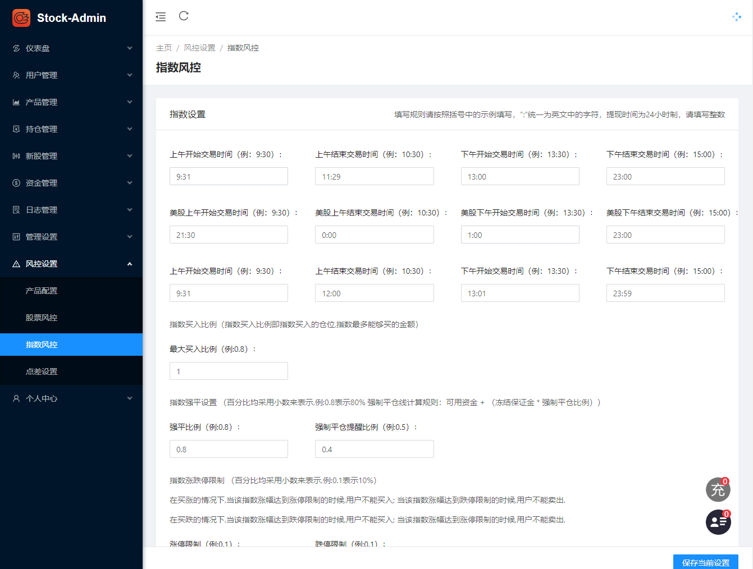Open the customer service contact icon
This screenshot has height=569, width=753.
[718, 522]
